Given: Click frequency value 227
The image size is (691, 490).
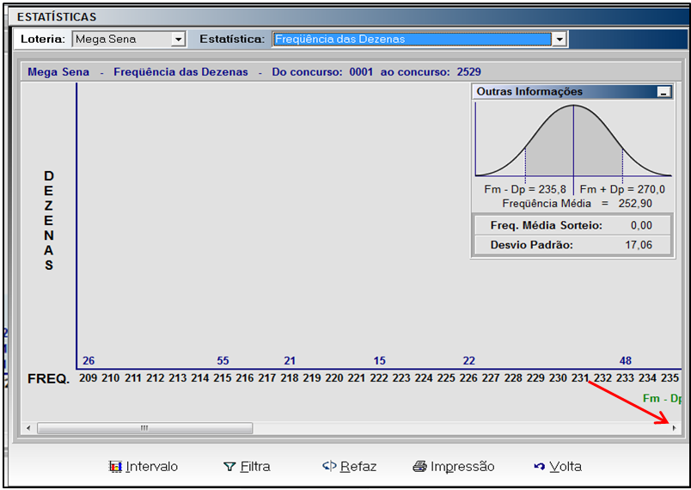Looking at the screenshot, I should (x=491, y=378).
